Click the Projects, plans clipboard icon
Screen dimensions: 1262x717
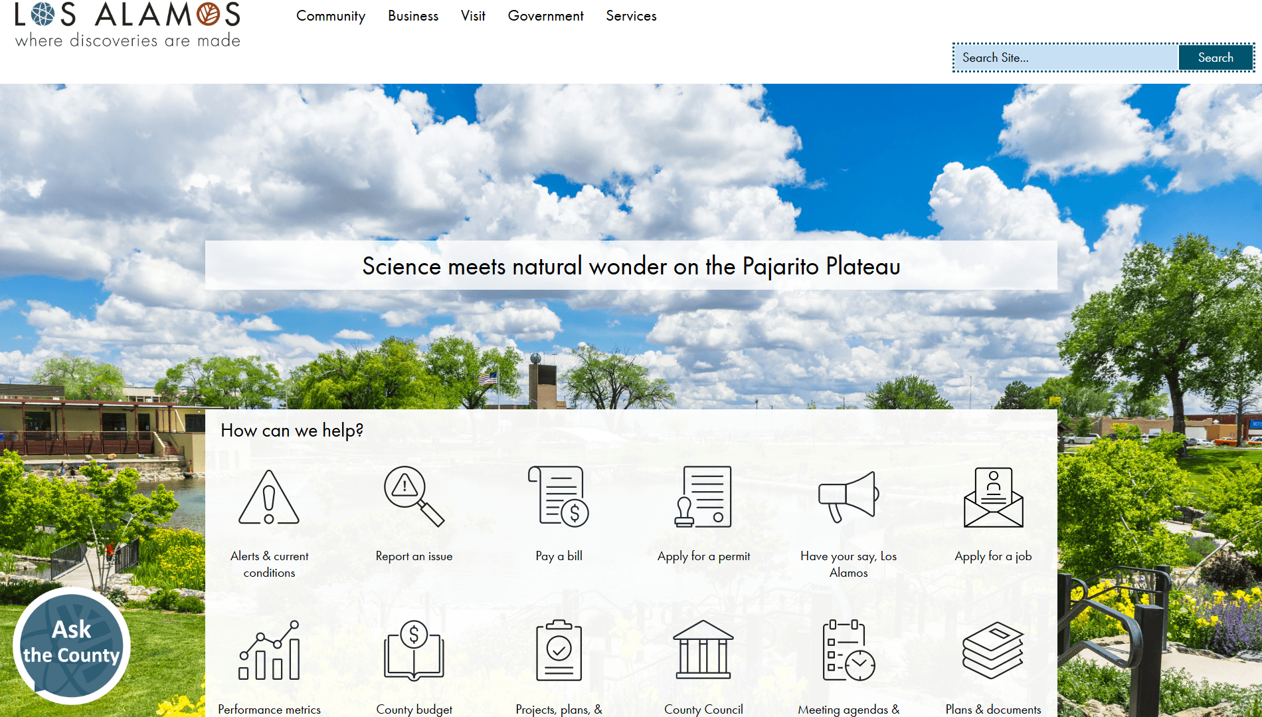[x=559, y=650]
